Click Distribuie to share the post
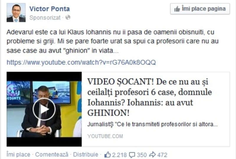This screenshot has width=236, height=159. [x=86, y=155]
